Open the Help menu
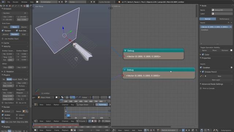Image resolution: width=234 pixels, height=132 pixels. (x=32, y=2)
